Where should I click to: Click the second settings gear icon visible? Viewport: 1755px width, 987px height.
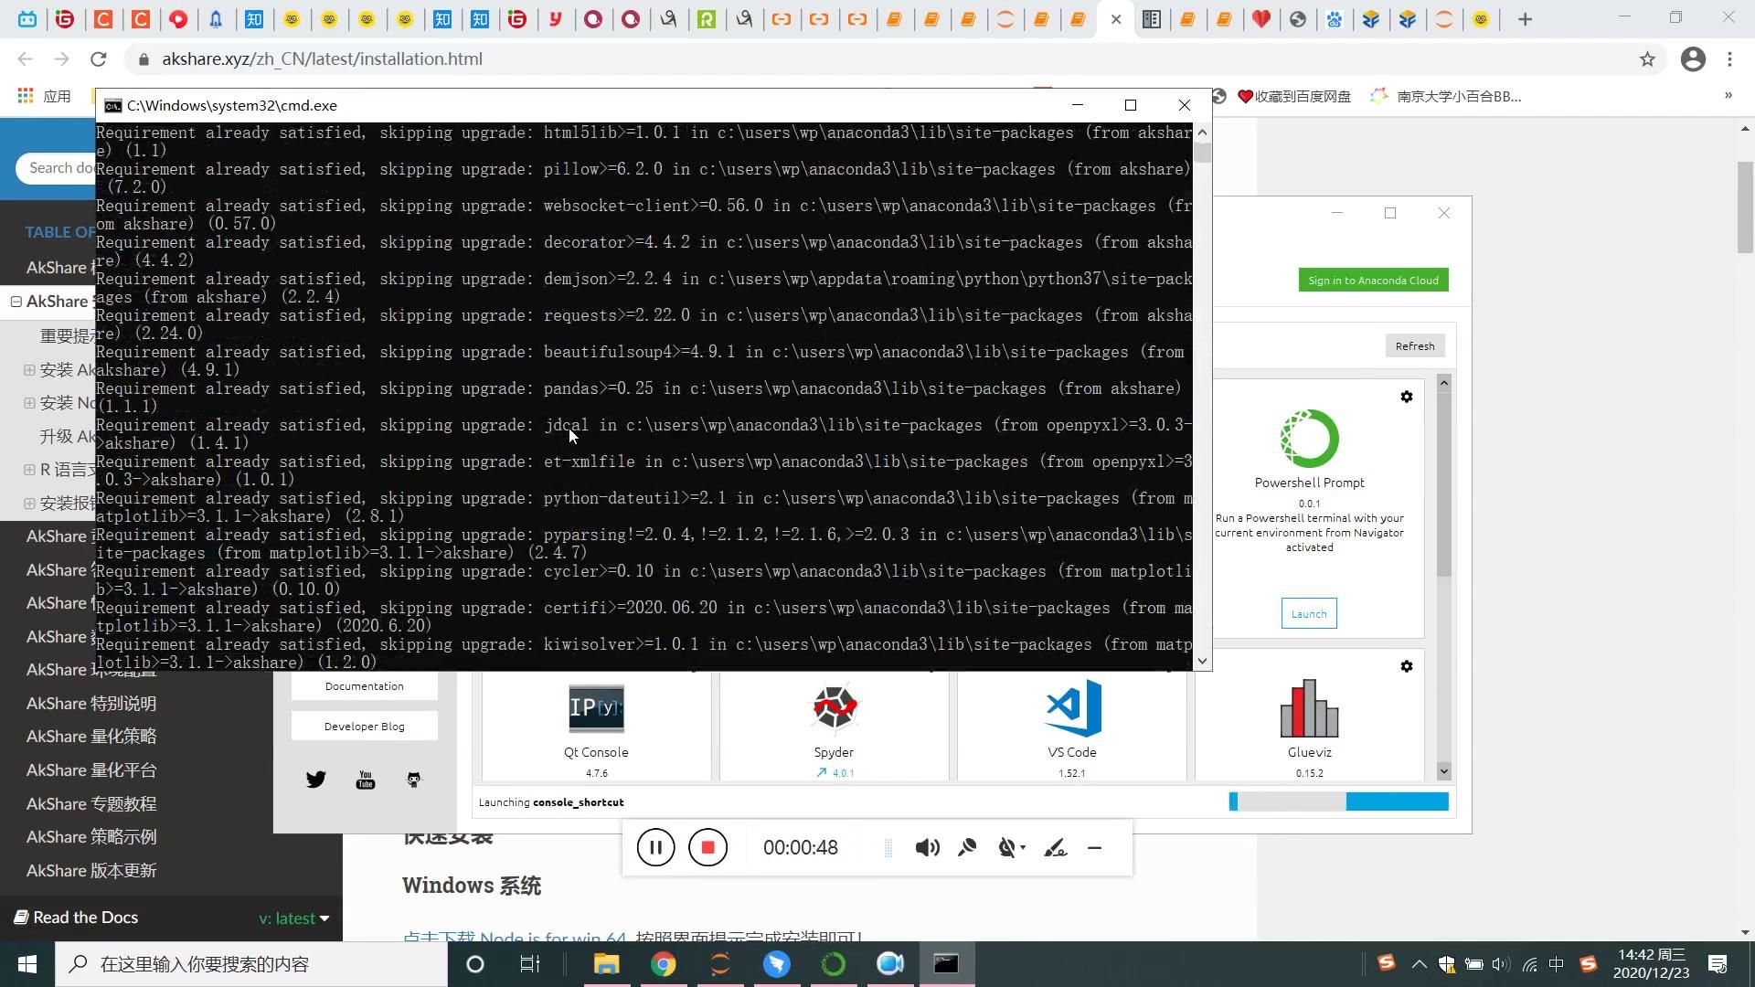1407,666
